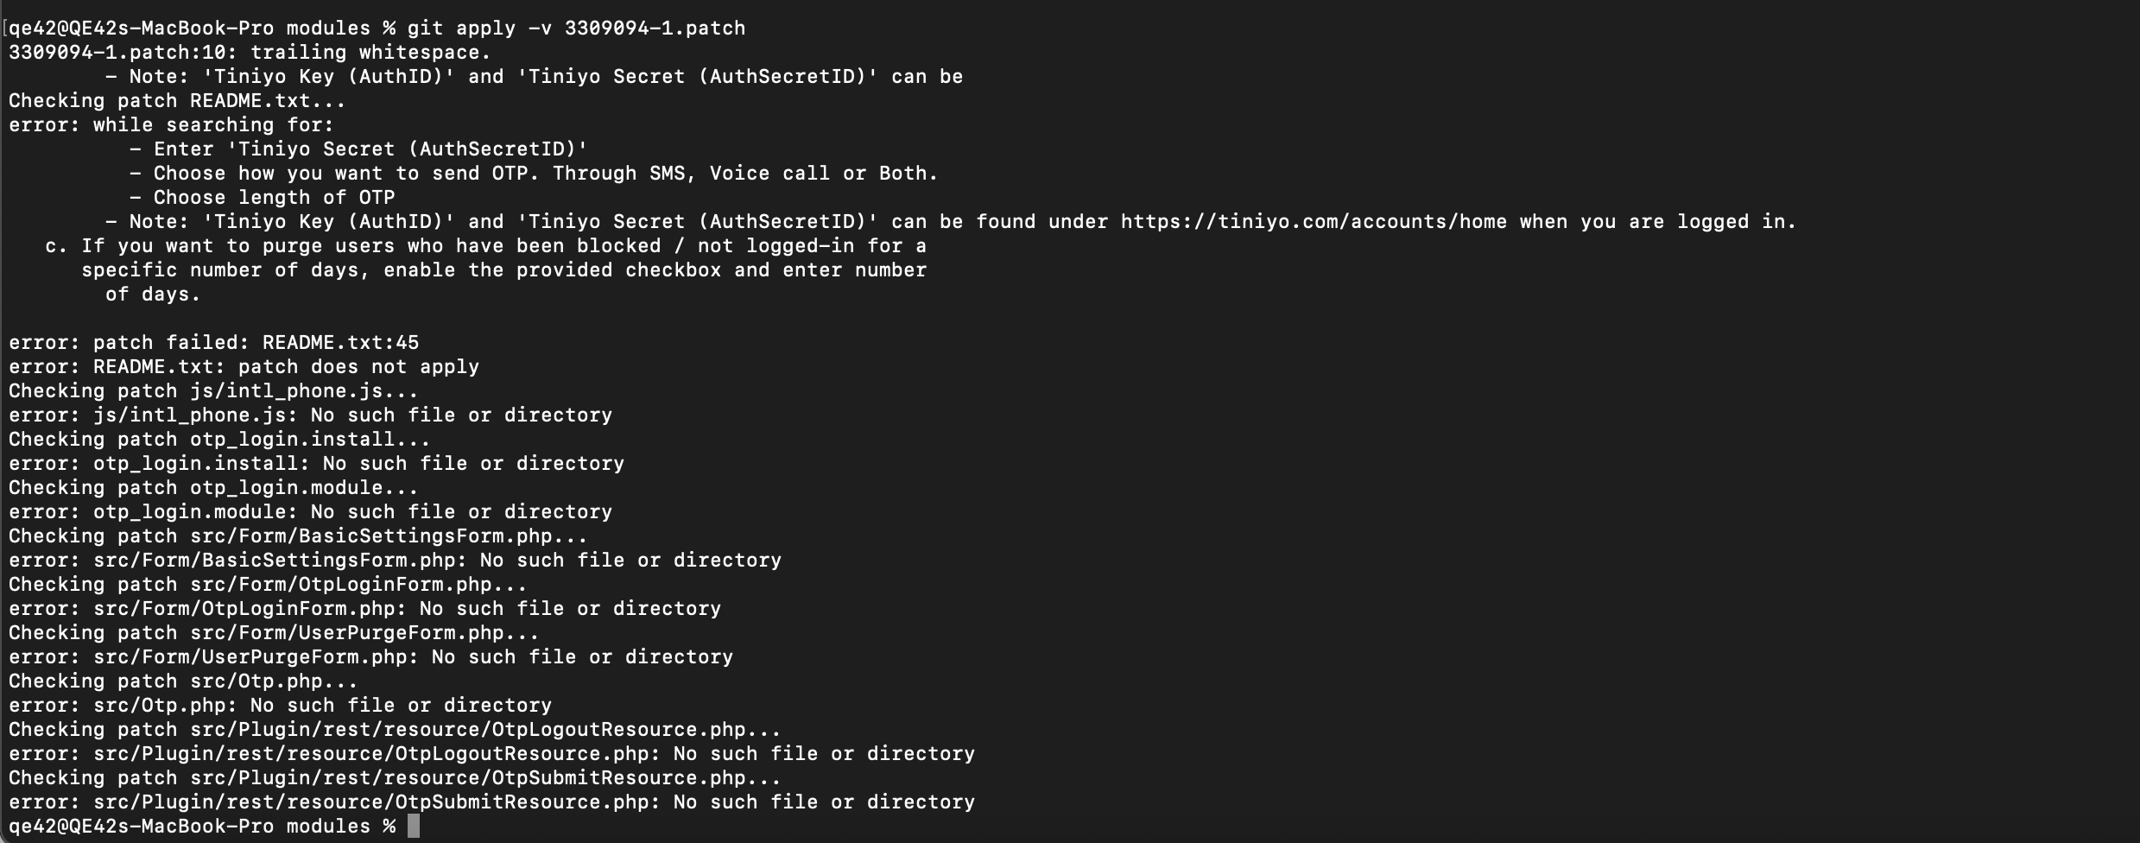Click 'Checking patch js/intl_phone.js' line

tap(213, 391)
